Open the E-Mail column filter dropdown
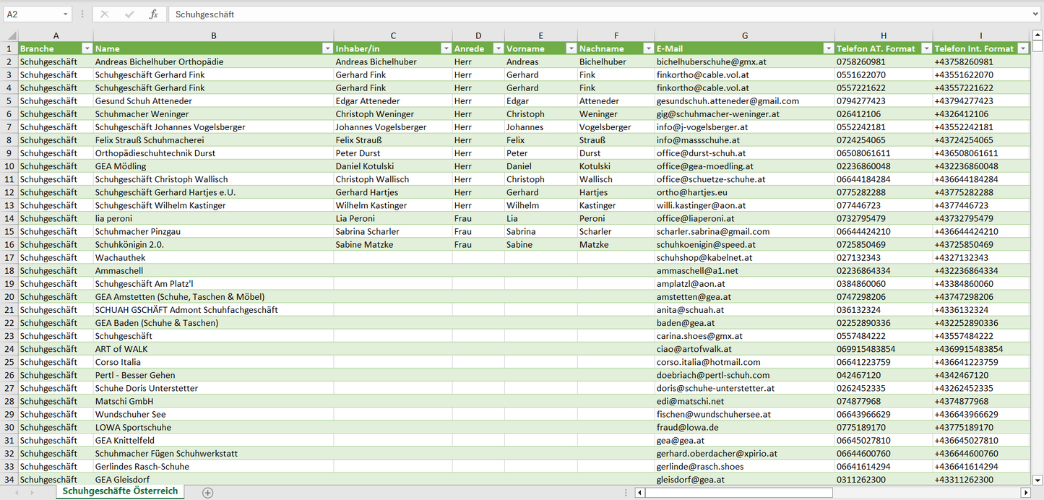Image resolution: width=1044 pixels, height=500 pixels. pyautogui.click(x=828, y=48)
